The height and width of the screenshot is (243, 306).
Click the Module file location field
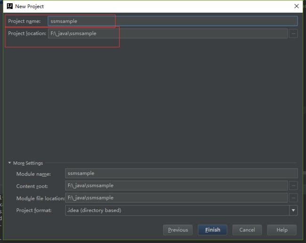(x=176, y=198)
